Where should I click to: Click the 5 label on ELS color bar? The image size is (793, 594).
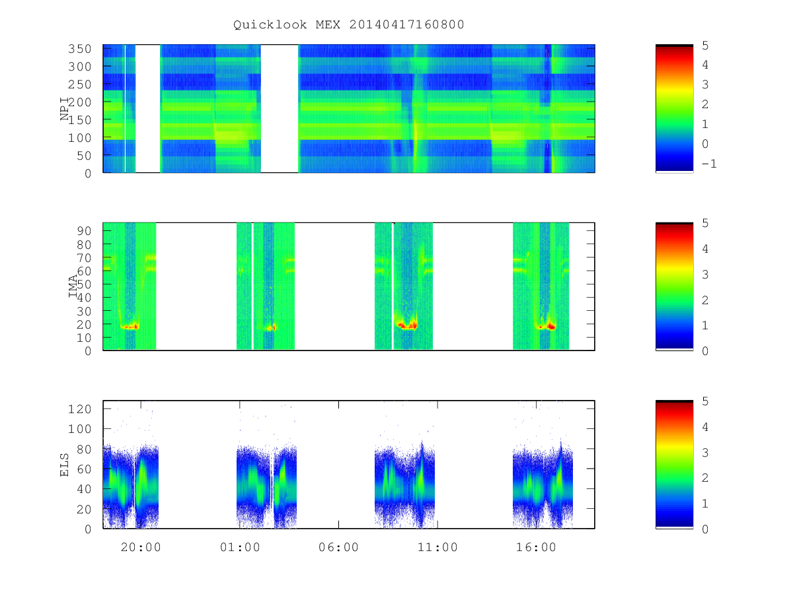pos(705,401)
